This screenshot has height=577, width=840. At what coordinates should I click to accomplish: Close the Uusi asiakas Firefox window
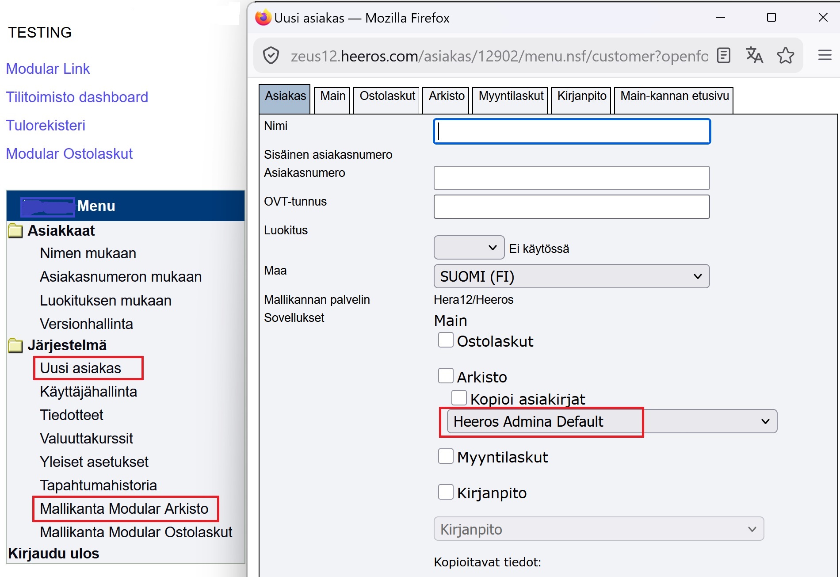823,18
